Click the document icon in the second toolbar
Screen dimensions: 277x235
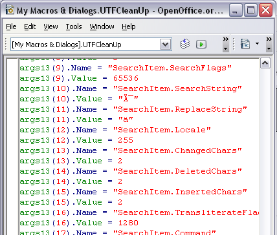click(x=245, y=44)
